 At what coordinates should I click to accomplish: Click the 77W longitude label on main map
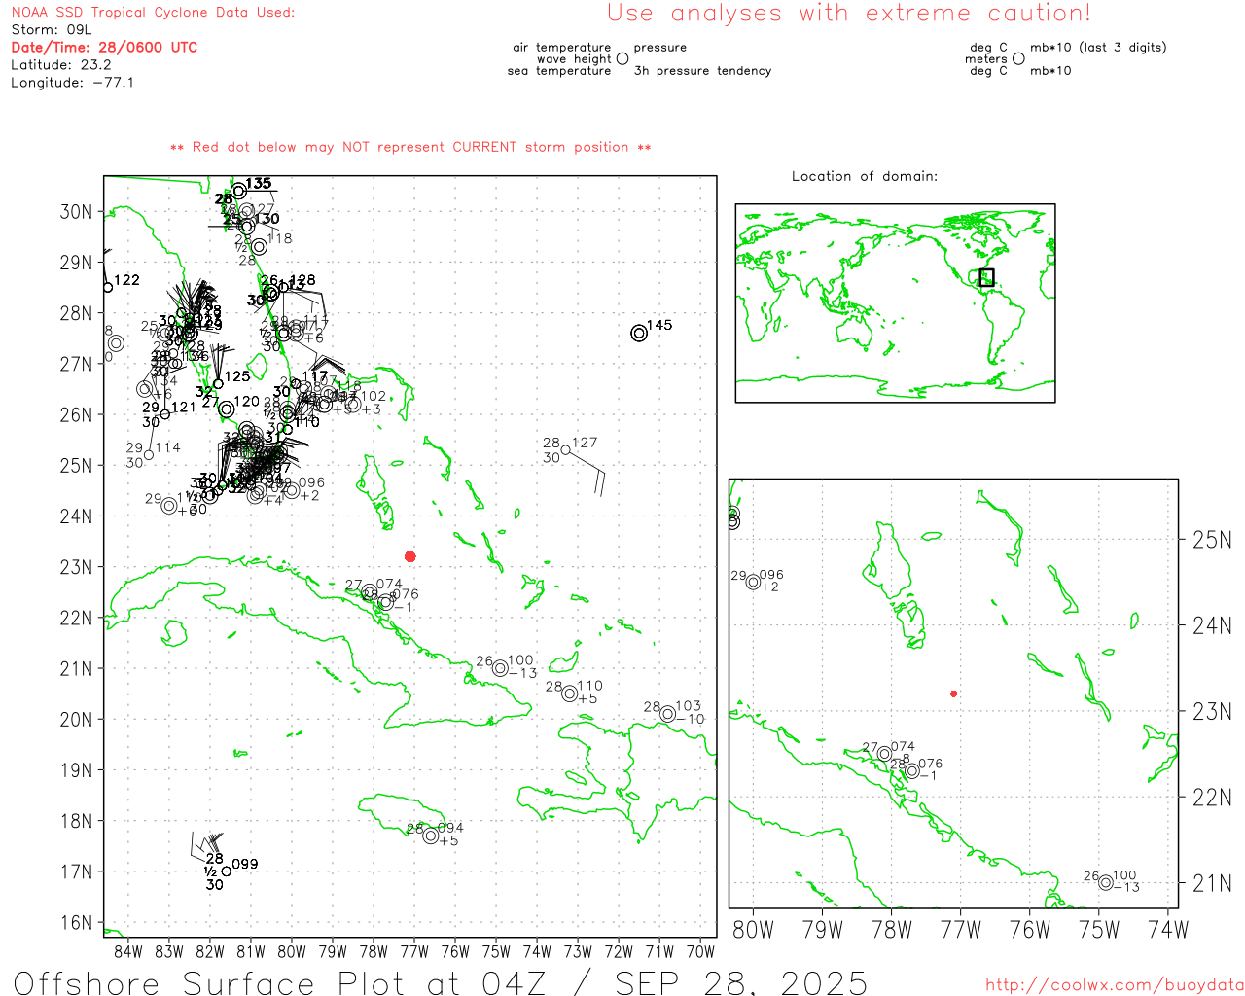point(414,951)
